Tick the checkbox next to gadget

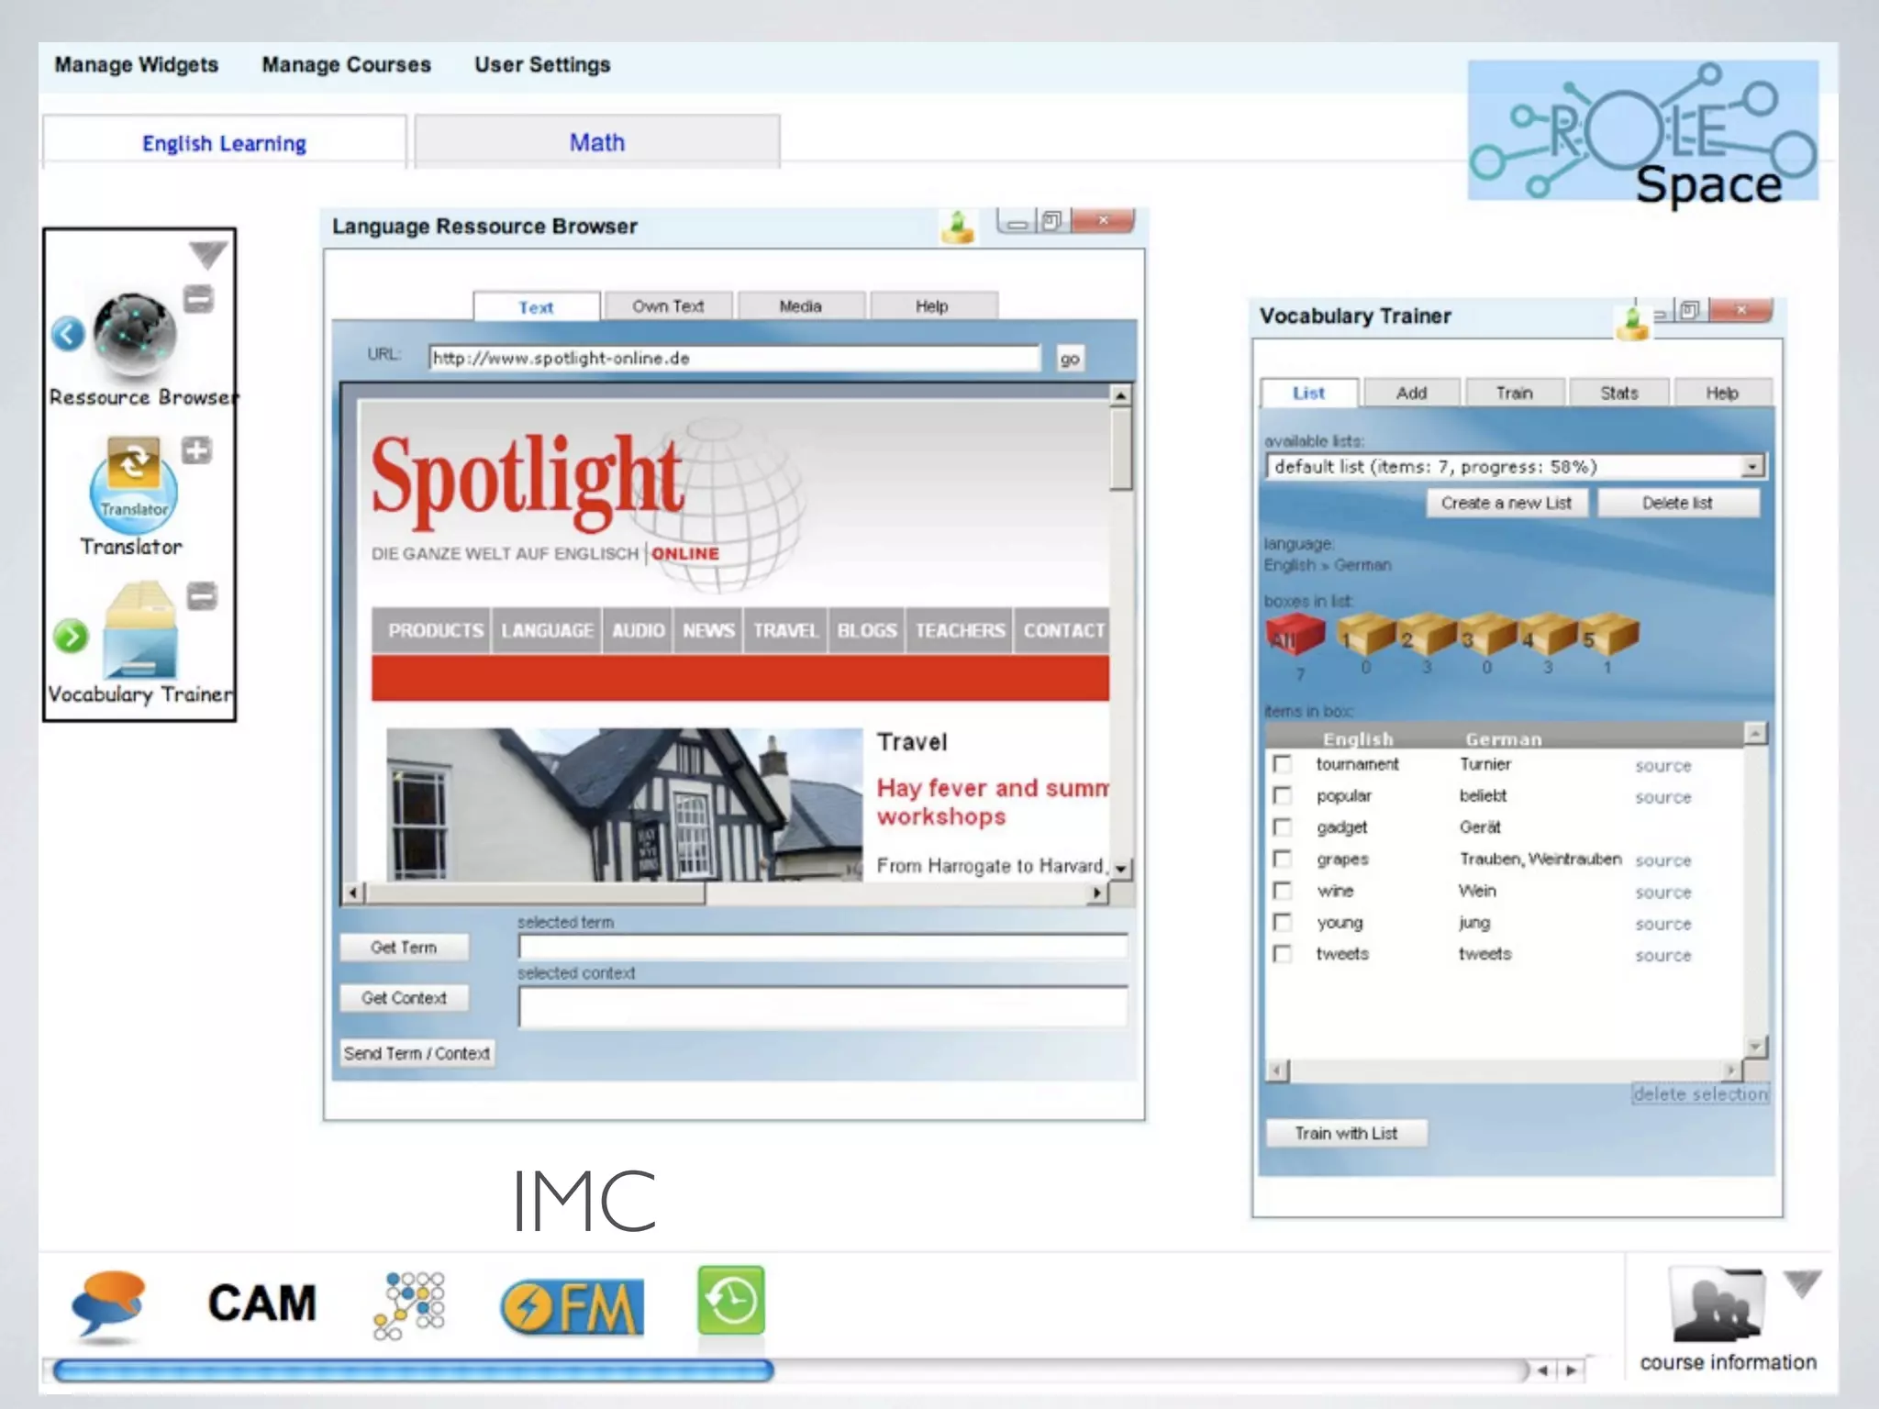click(x=1283, y=827)
